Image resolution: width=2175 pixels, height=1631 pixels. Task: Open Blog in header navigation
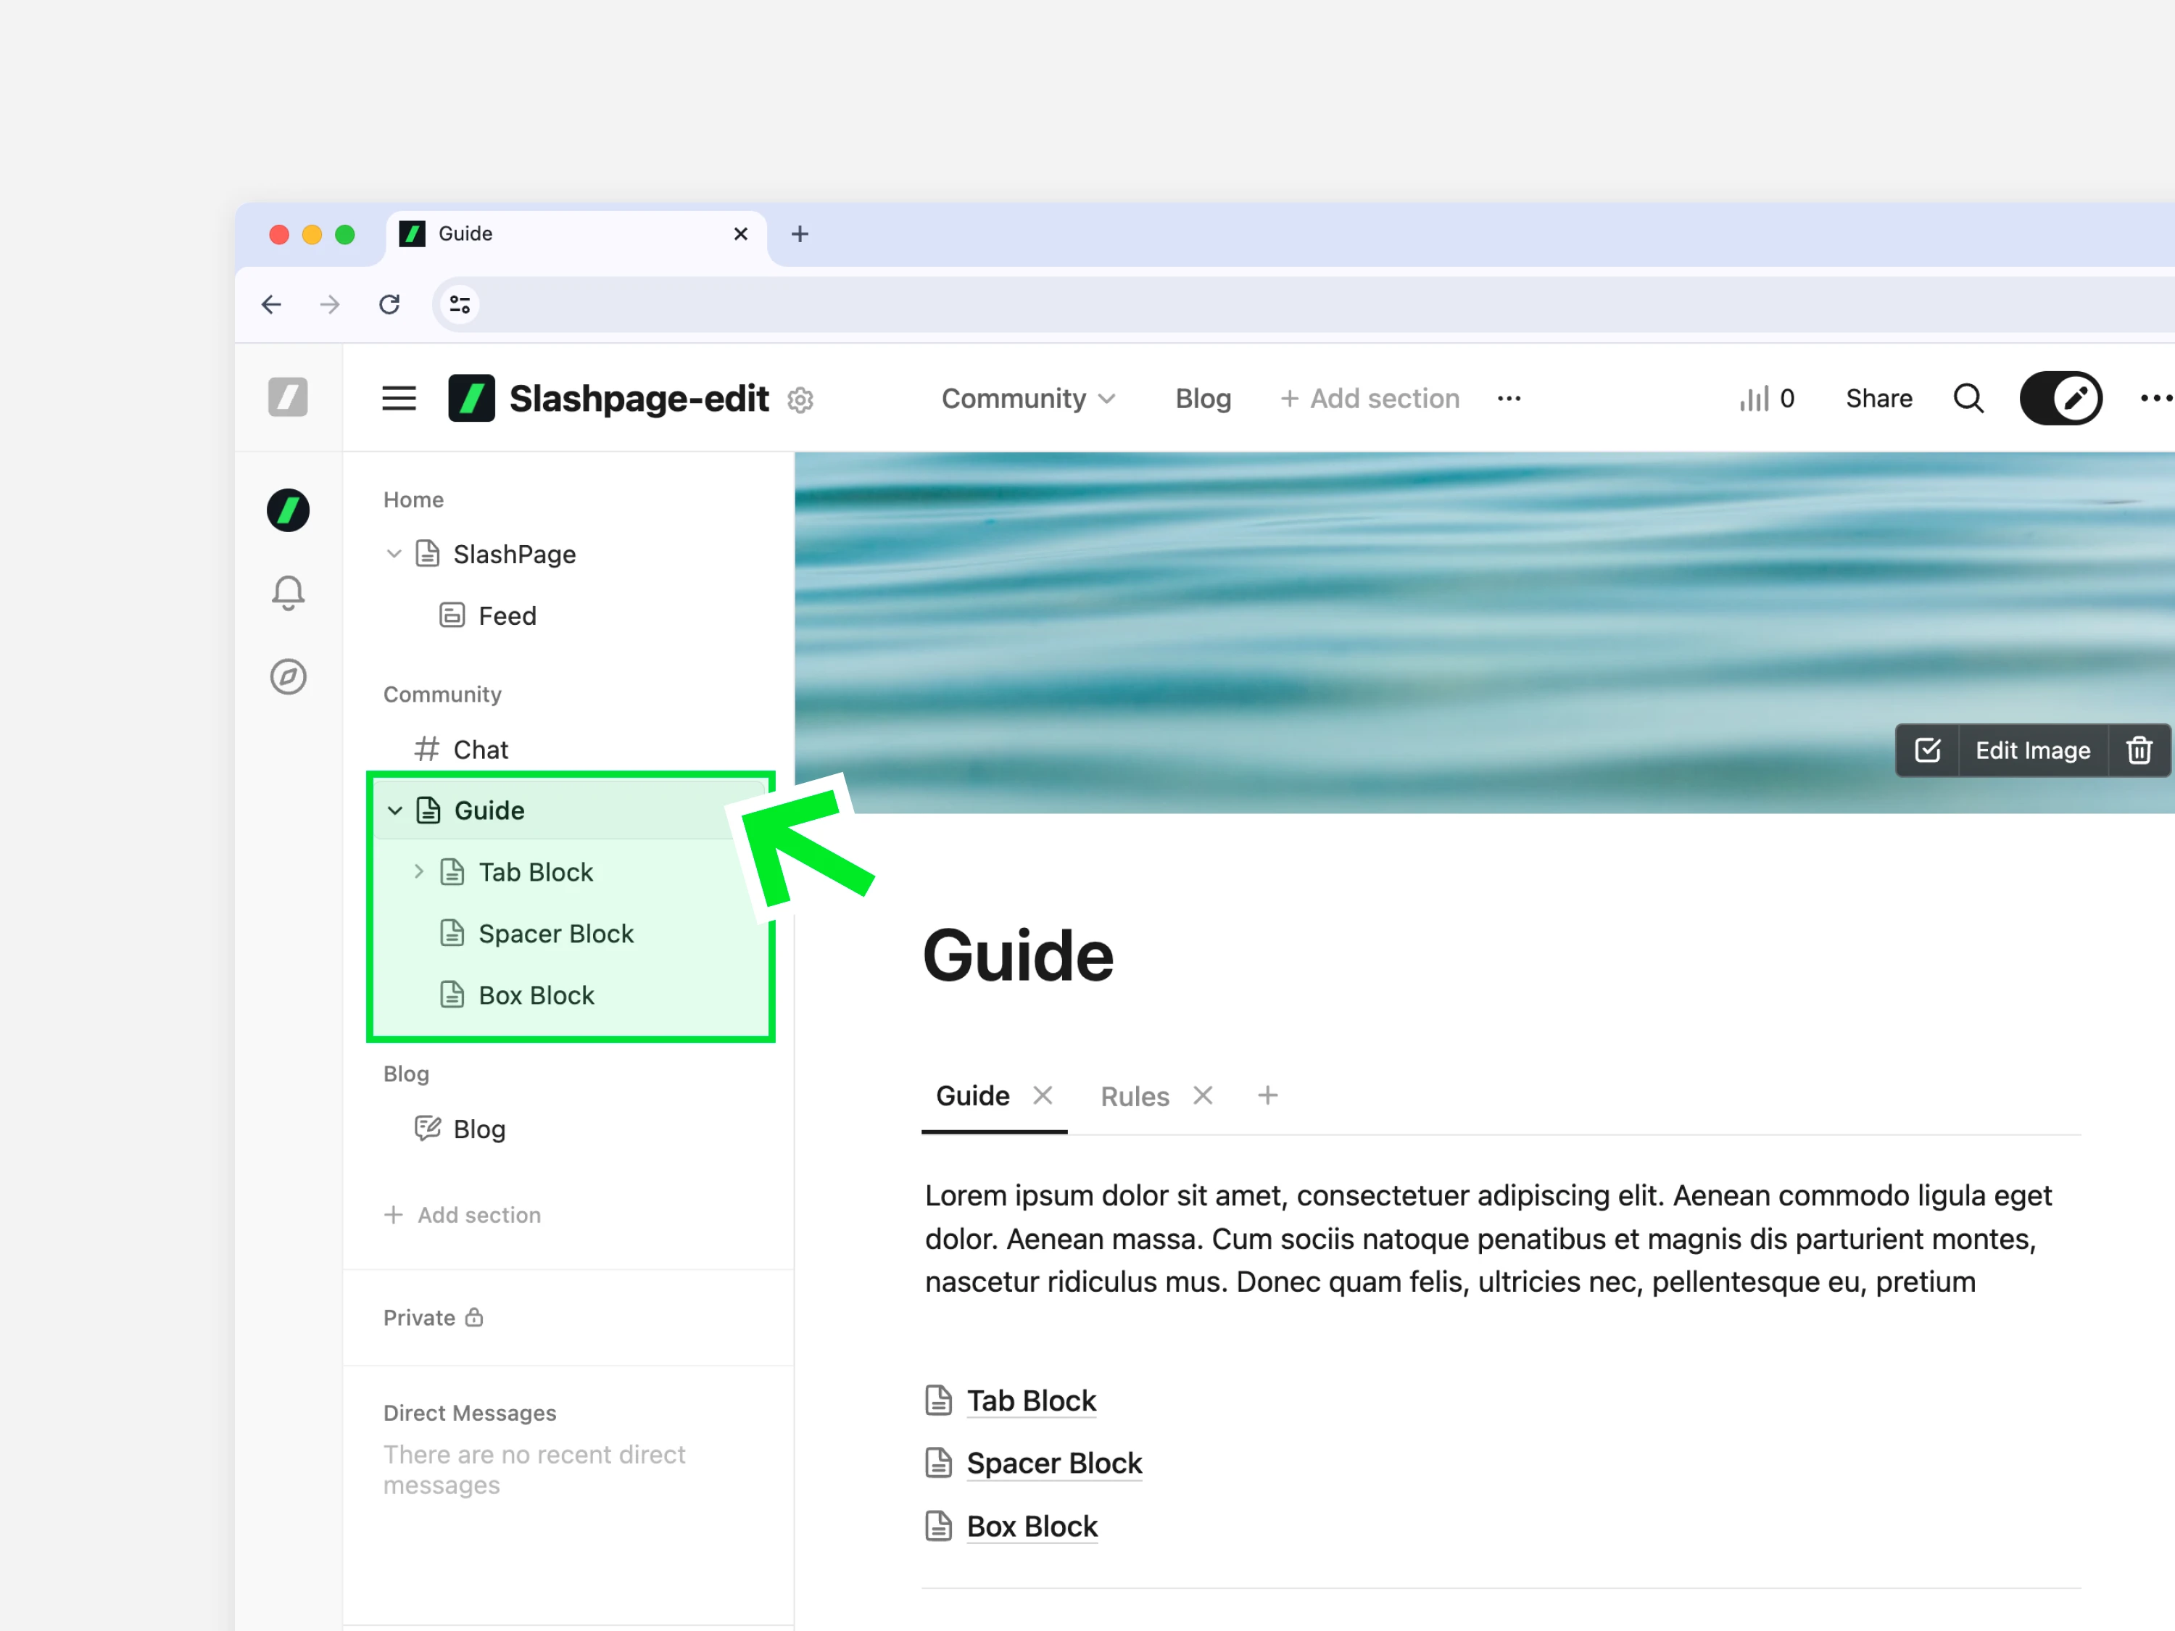coord(1203,398)
